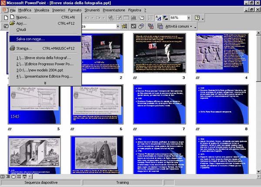Choose Salva con nome... in File menu
The width and height of the screenshot is (261, 187).
pyautogui.click(x=45, y=39)
